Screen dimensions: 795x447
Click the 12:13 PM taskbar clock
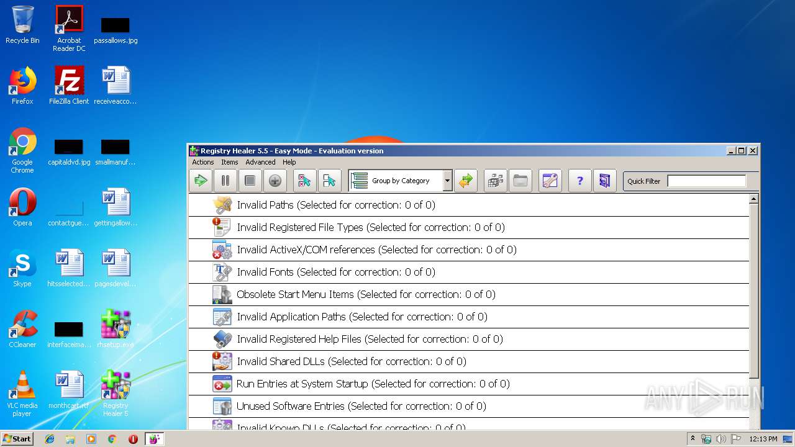pos(763,439)
